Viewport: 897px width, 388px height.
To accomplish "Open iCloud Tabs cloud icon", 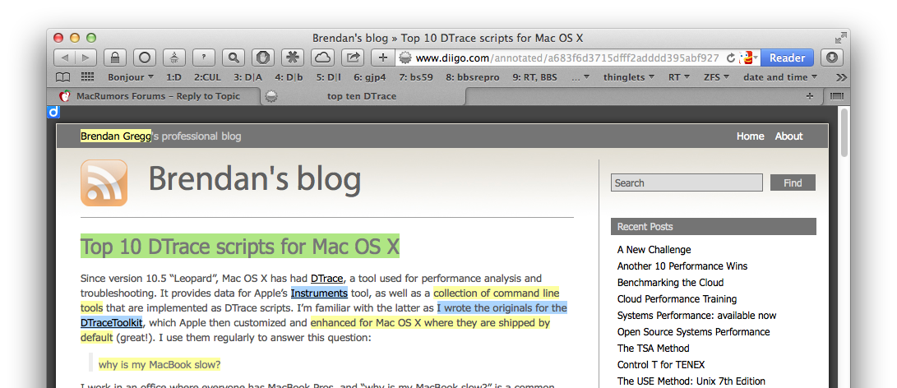I will pyautogui.click(x=322, y=58).
